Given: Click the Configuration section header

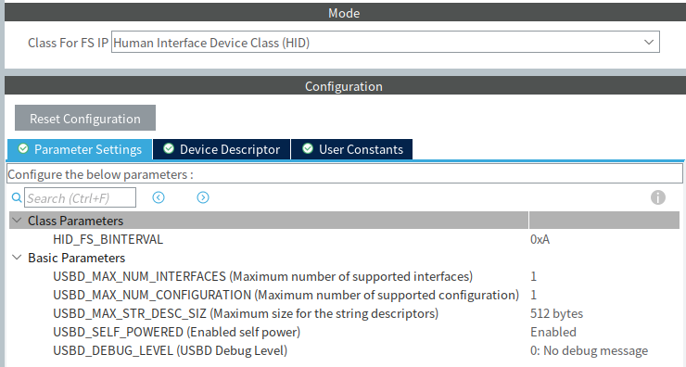Looking at the screenshot, I should tap(344, 86).
